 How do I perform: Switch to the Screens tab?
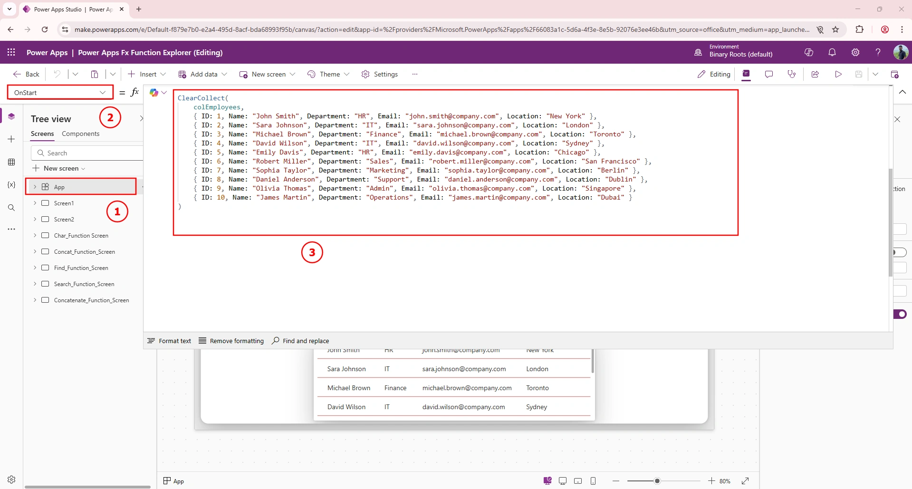[x=42, y=134]
